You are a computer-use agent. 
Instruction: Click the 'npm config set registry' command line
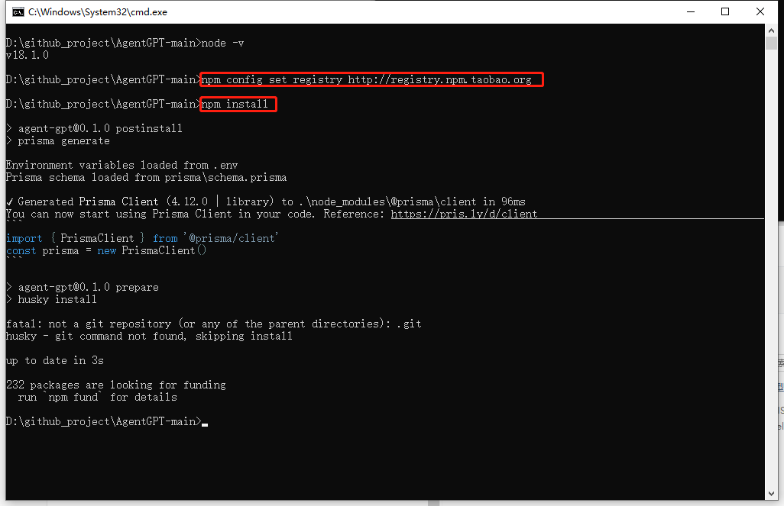(x=367, y=80)
